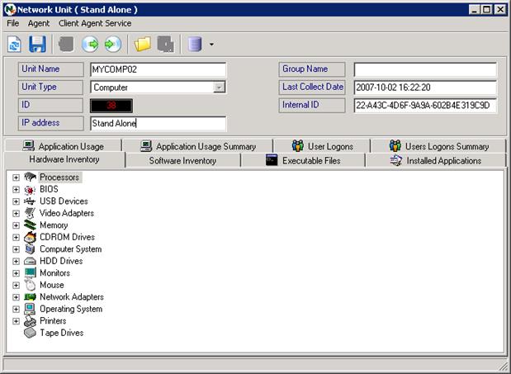
Task: Select the Processors icon in tree
Action: 31,178
